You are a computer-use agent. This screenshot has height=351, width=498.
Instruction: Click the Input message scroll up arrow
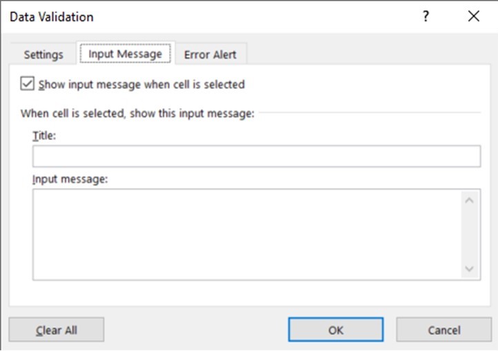469,201
